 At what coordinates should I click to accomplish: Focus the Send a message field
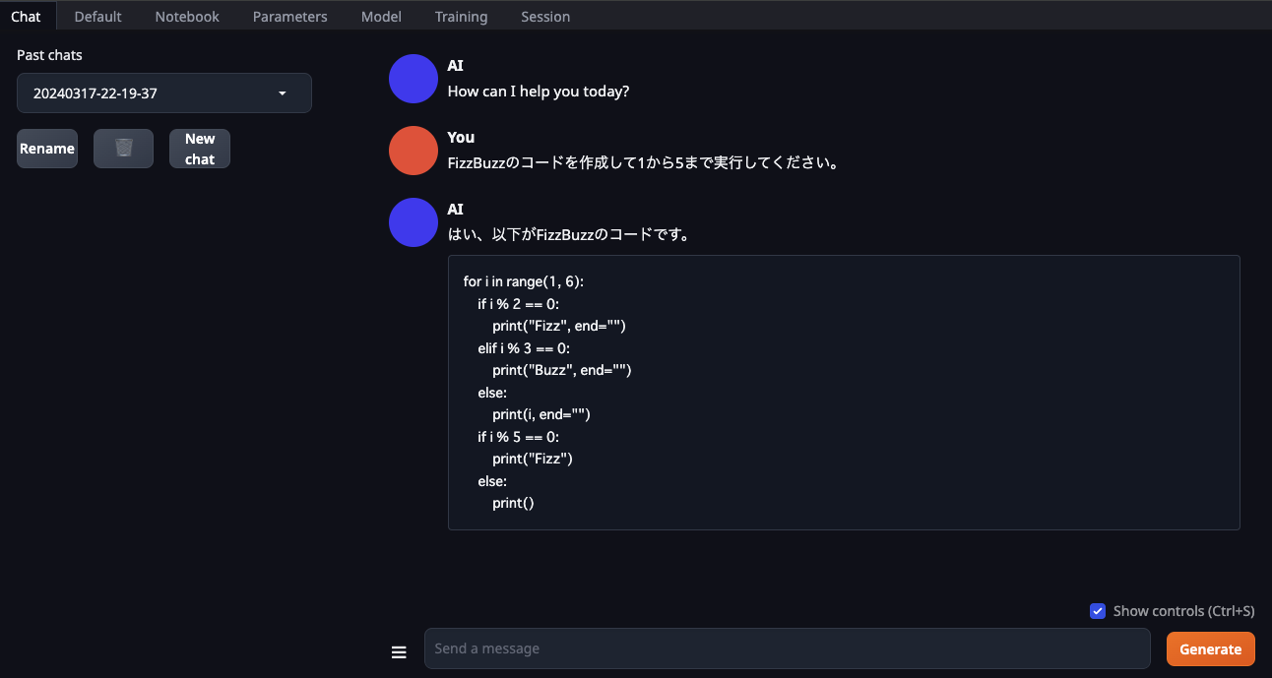(x=788, y=648)
